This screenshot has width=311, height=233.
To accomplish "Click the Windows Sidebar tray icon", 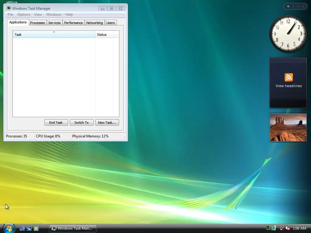I will tap(274, 228).
